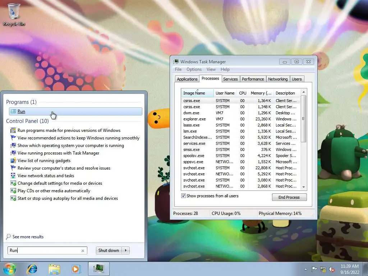Screen dimensions: 368x276
Task: Click icon beside View list of running gadgets
Action: point(13,161)
